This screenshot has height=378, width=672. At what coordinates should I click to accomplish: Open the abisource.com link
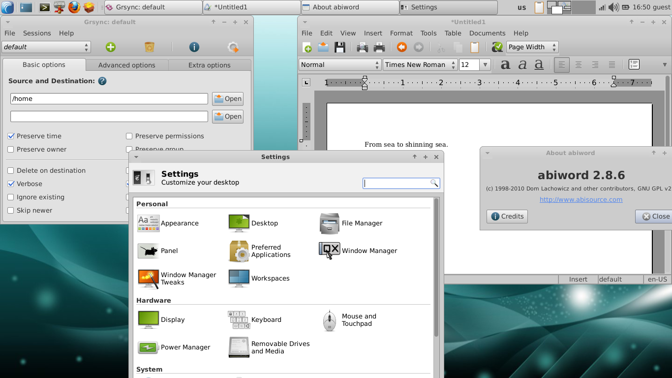(581, 199)
